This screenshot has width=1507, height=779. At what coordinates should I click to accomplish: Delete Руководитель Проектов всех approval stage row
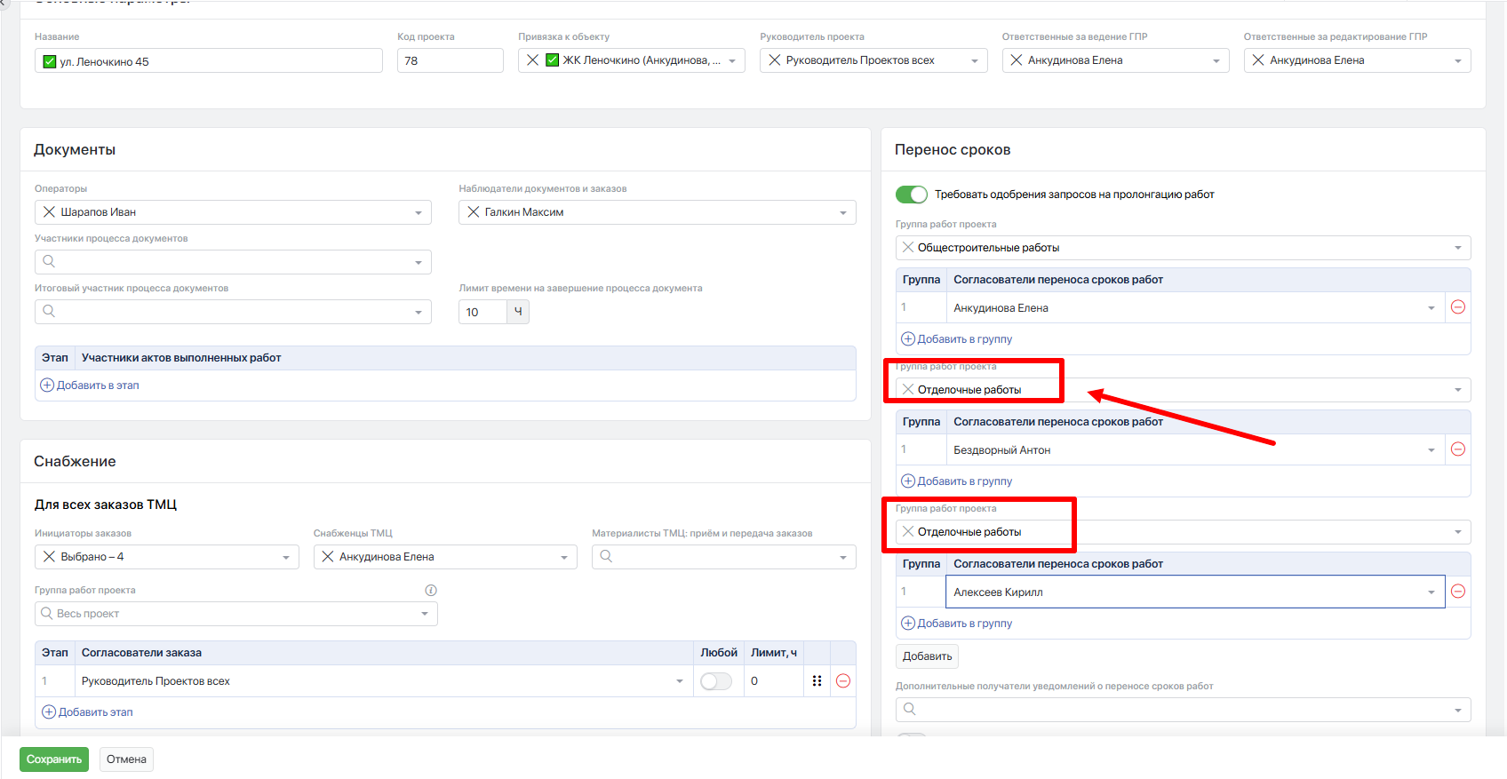coord(843,681)
